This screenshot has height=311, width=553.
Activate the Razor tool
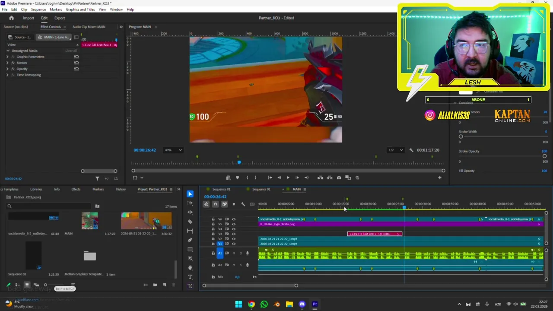click(190, 222)
